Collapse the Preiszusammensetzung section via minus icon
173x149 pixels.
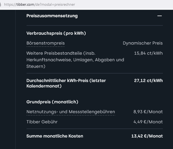(160, 16)
